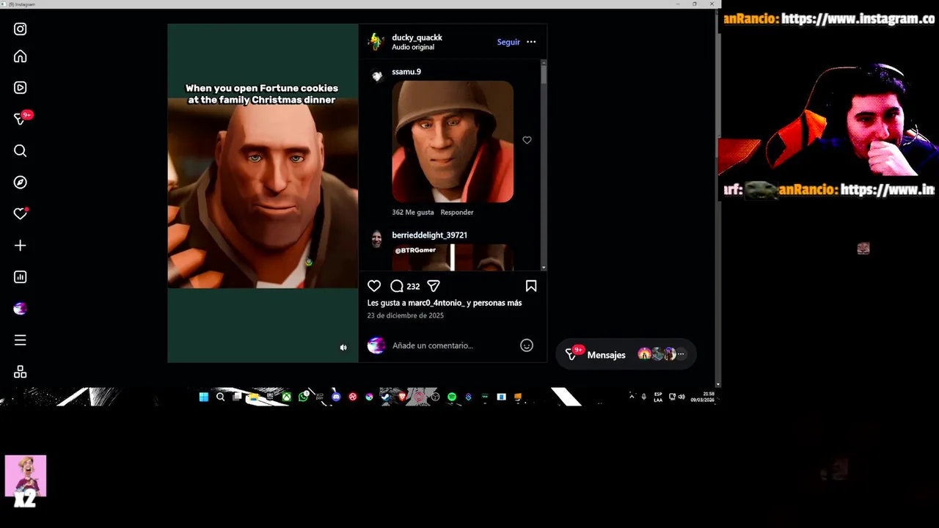Open ssamu.9 commenter username
939x528 pixels.
point(406,72)
